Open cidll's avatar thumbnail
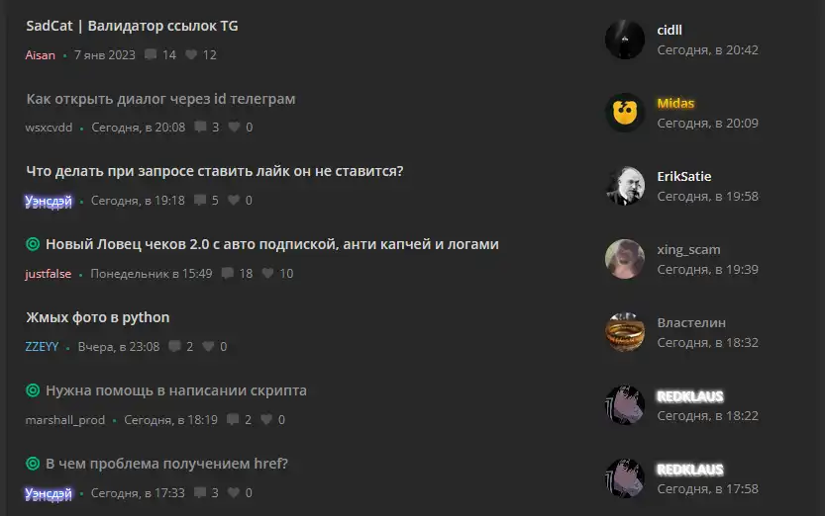The width and height of the screenshot is (825, 516). coord(625,40)
